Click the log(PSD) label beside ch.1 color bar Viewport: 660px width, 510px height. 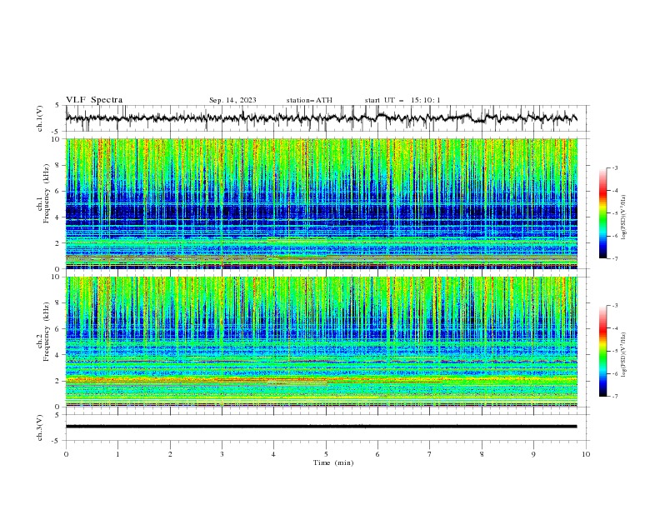[x=623, y=217]
